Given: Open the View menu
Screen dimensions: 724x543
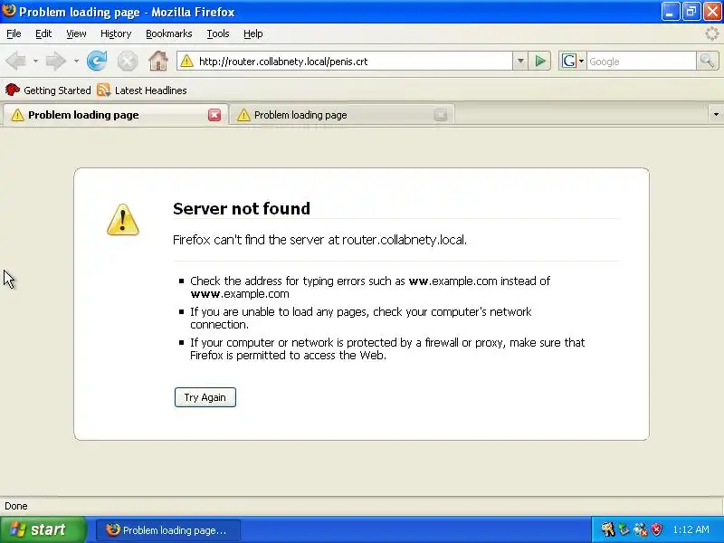Looking at the screenshot, I should [x=76, y=33].
